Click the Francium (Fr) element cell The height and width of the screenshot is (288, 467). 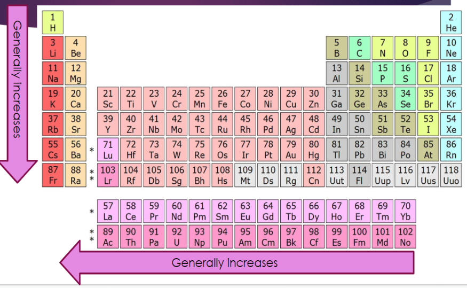point(53,175)
